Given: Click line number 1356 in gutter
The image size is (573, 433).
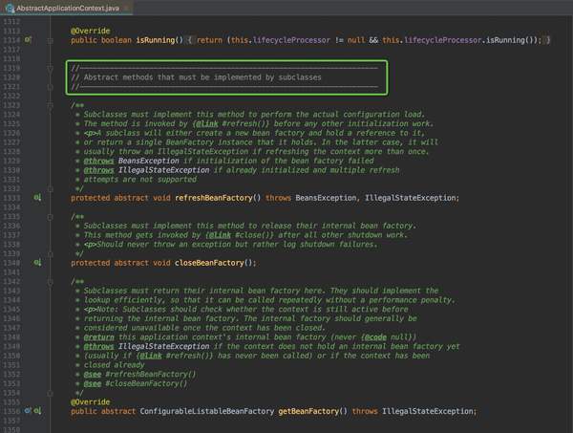Looking at the screenshot, I should click(11, 411).
